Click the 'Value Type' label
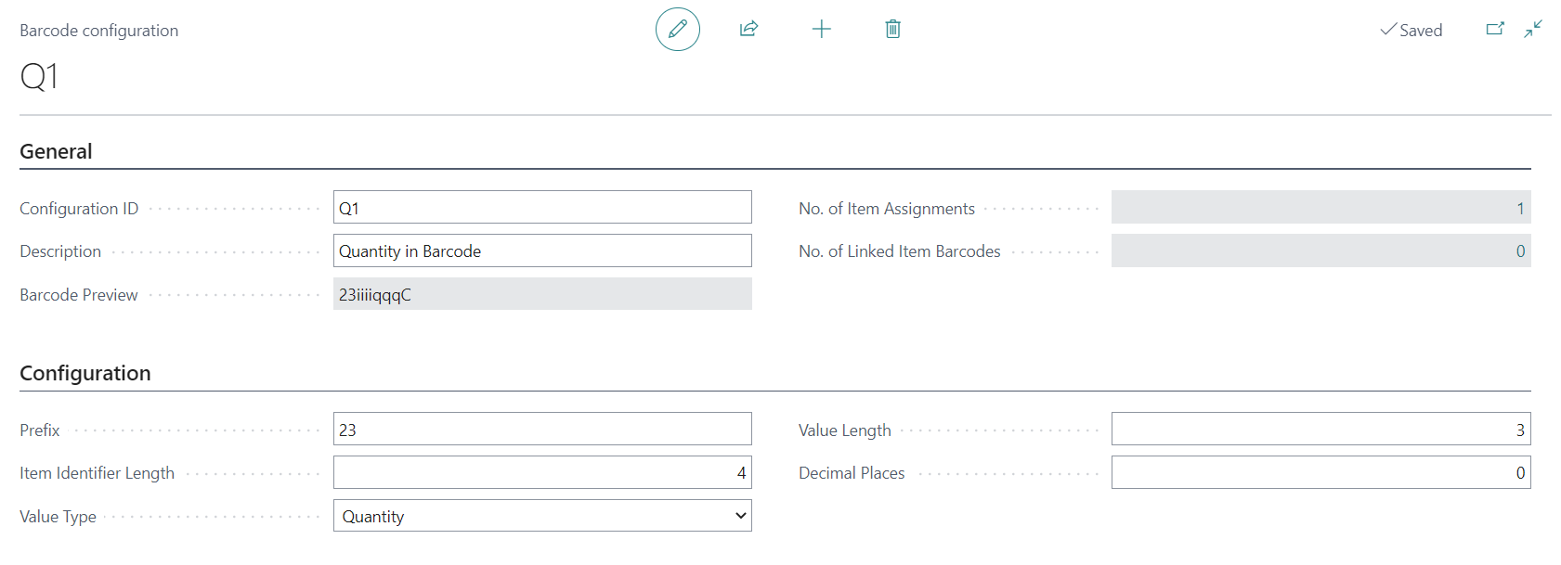1561x565 pixels. [59, 517]
